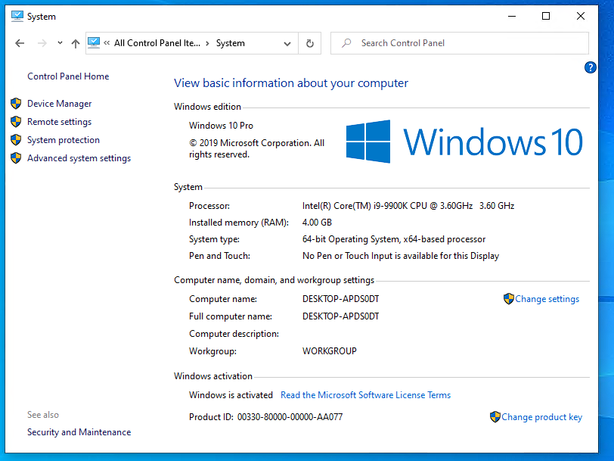Open System protection
The image size is (614, 461).
(64, 140)
